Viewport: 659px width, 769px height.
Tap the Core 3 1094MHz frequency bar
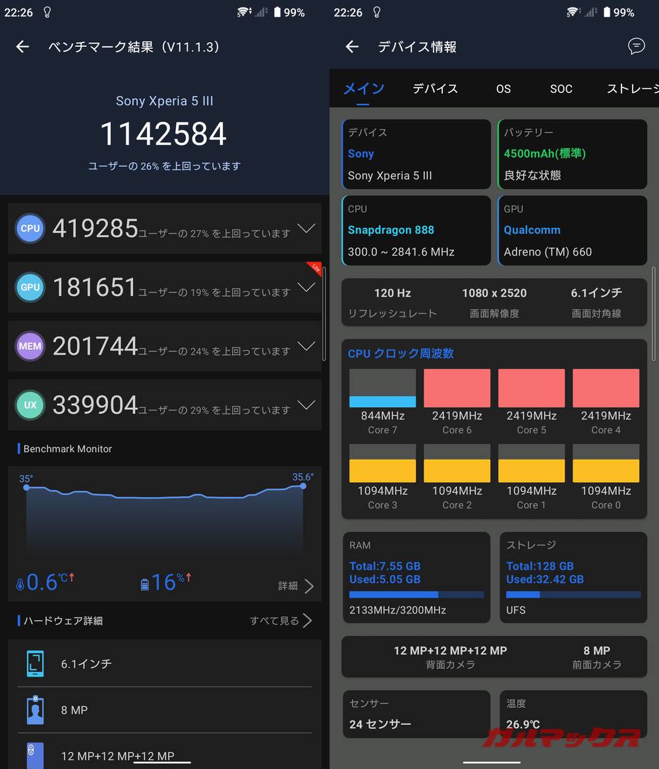tap(382, 463)
